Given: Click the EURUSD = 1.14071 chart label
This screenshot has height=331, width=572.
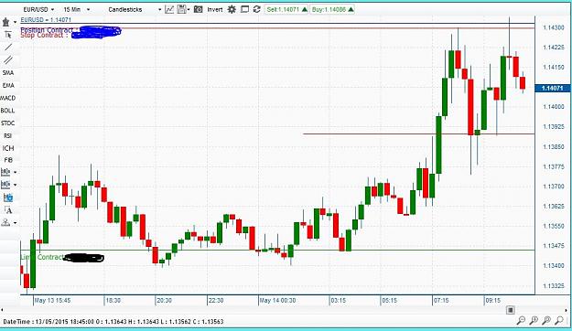Looking at the screenshot, I should (46, 20).
